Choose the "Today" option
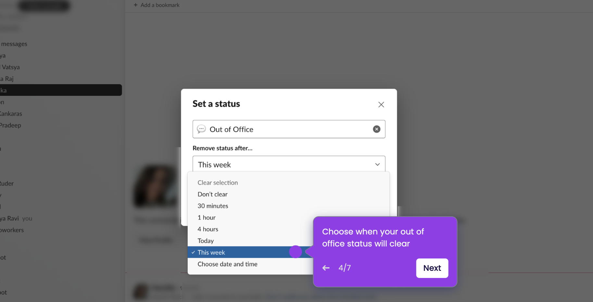The width and height of the screenshot is (593, 302). [x=205, y=241]
